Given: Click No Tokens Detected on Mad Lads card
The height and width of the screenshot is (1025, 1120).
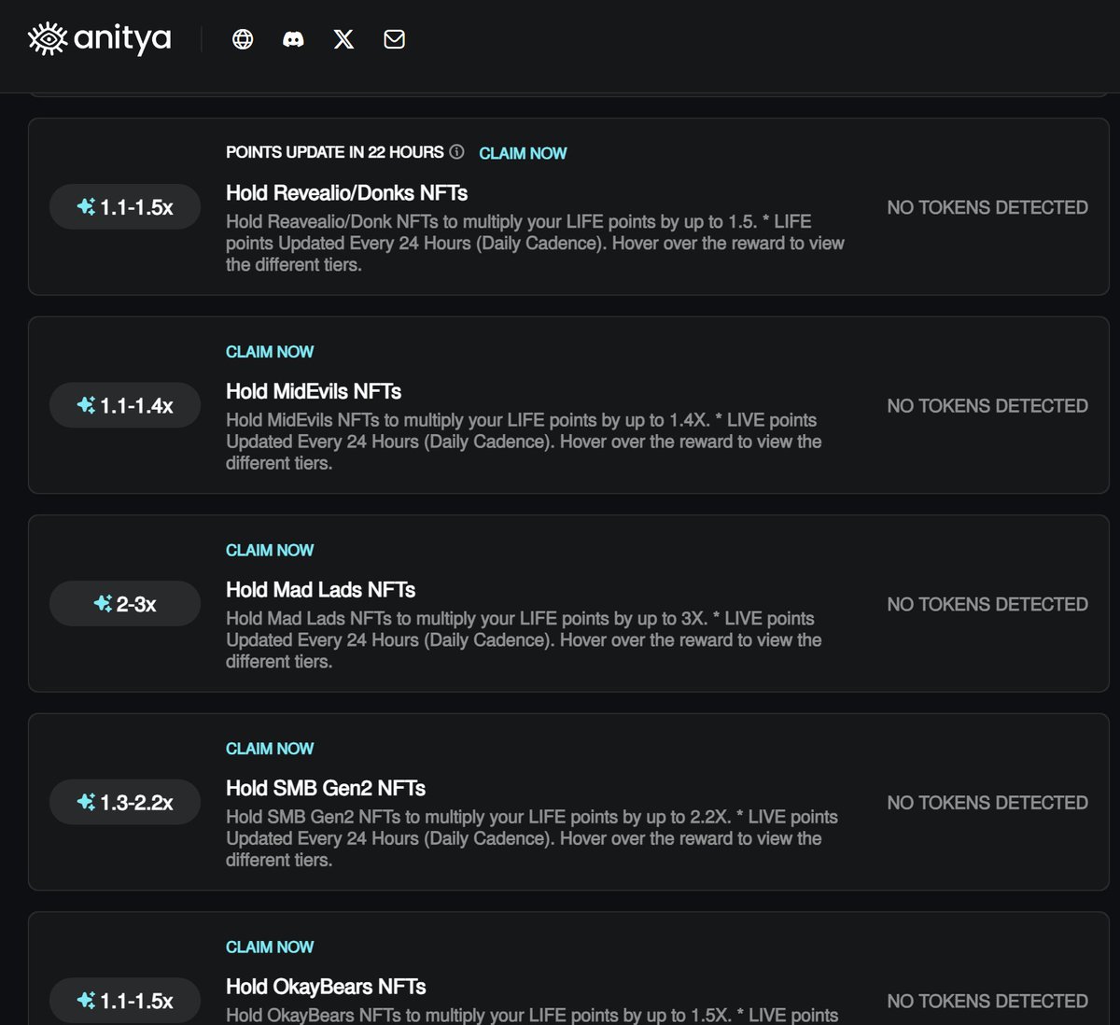Looking at the screenshot, I should [987, 604].
